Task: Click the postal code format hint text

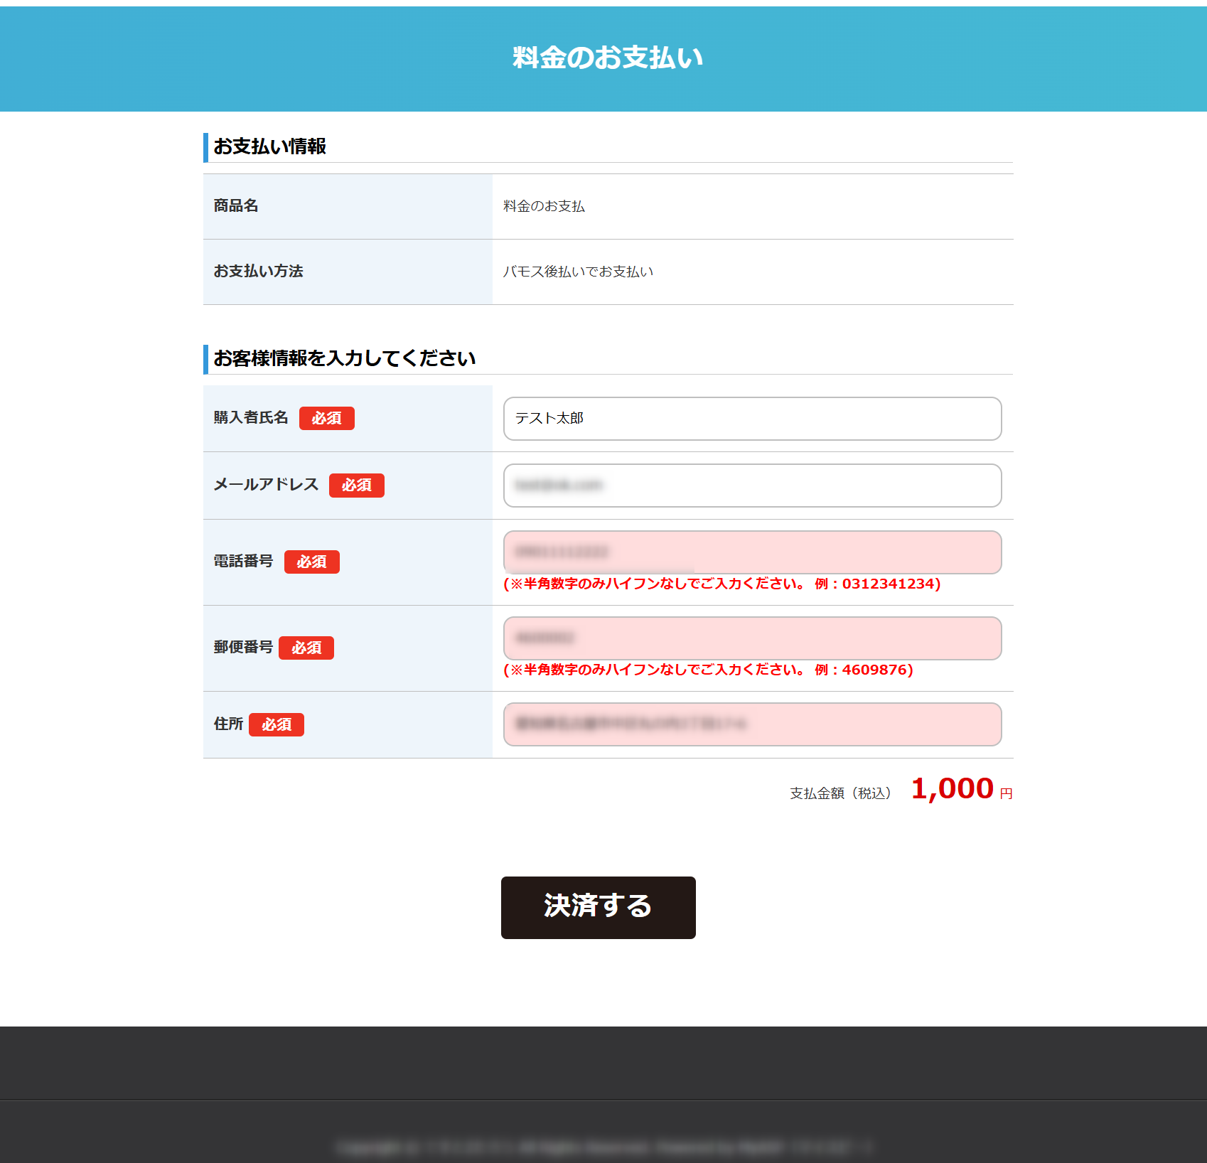Action: tap(708, 670)
